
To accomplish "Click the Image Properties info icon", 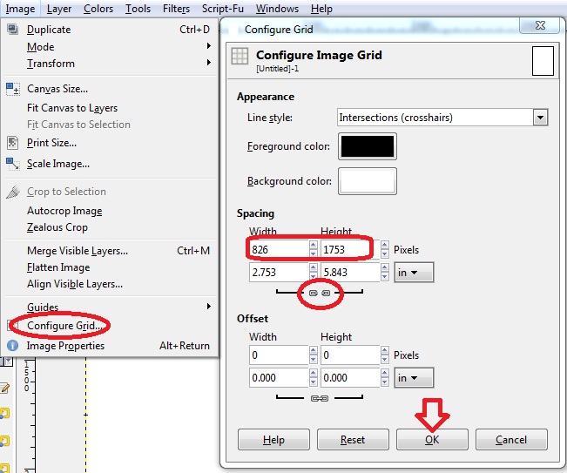I will [13, 346].
